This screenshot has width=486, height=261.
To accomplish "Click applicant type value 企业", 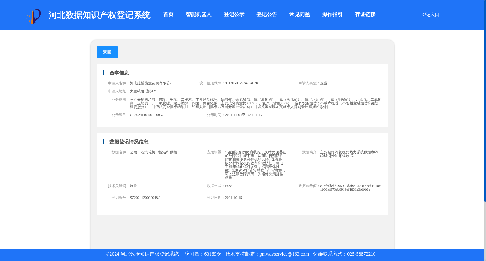I will coord(324,83).
